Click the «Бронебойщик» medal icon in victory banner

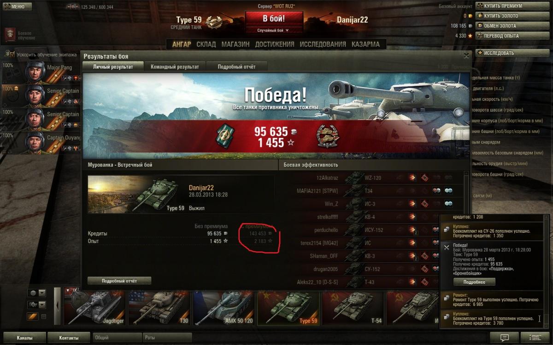pyautogui.click(x=328, y=137)
